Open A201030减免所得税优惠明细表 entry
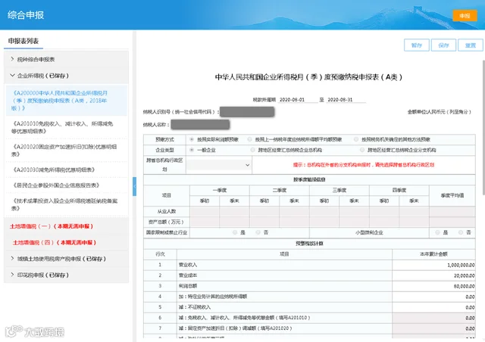Screen dimensions: 485x342 tap(54, 169)
